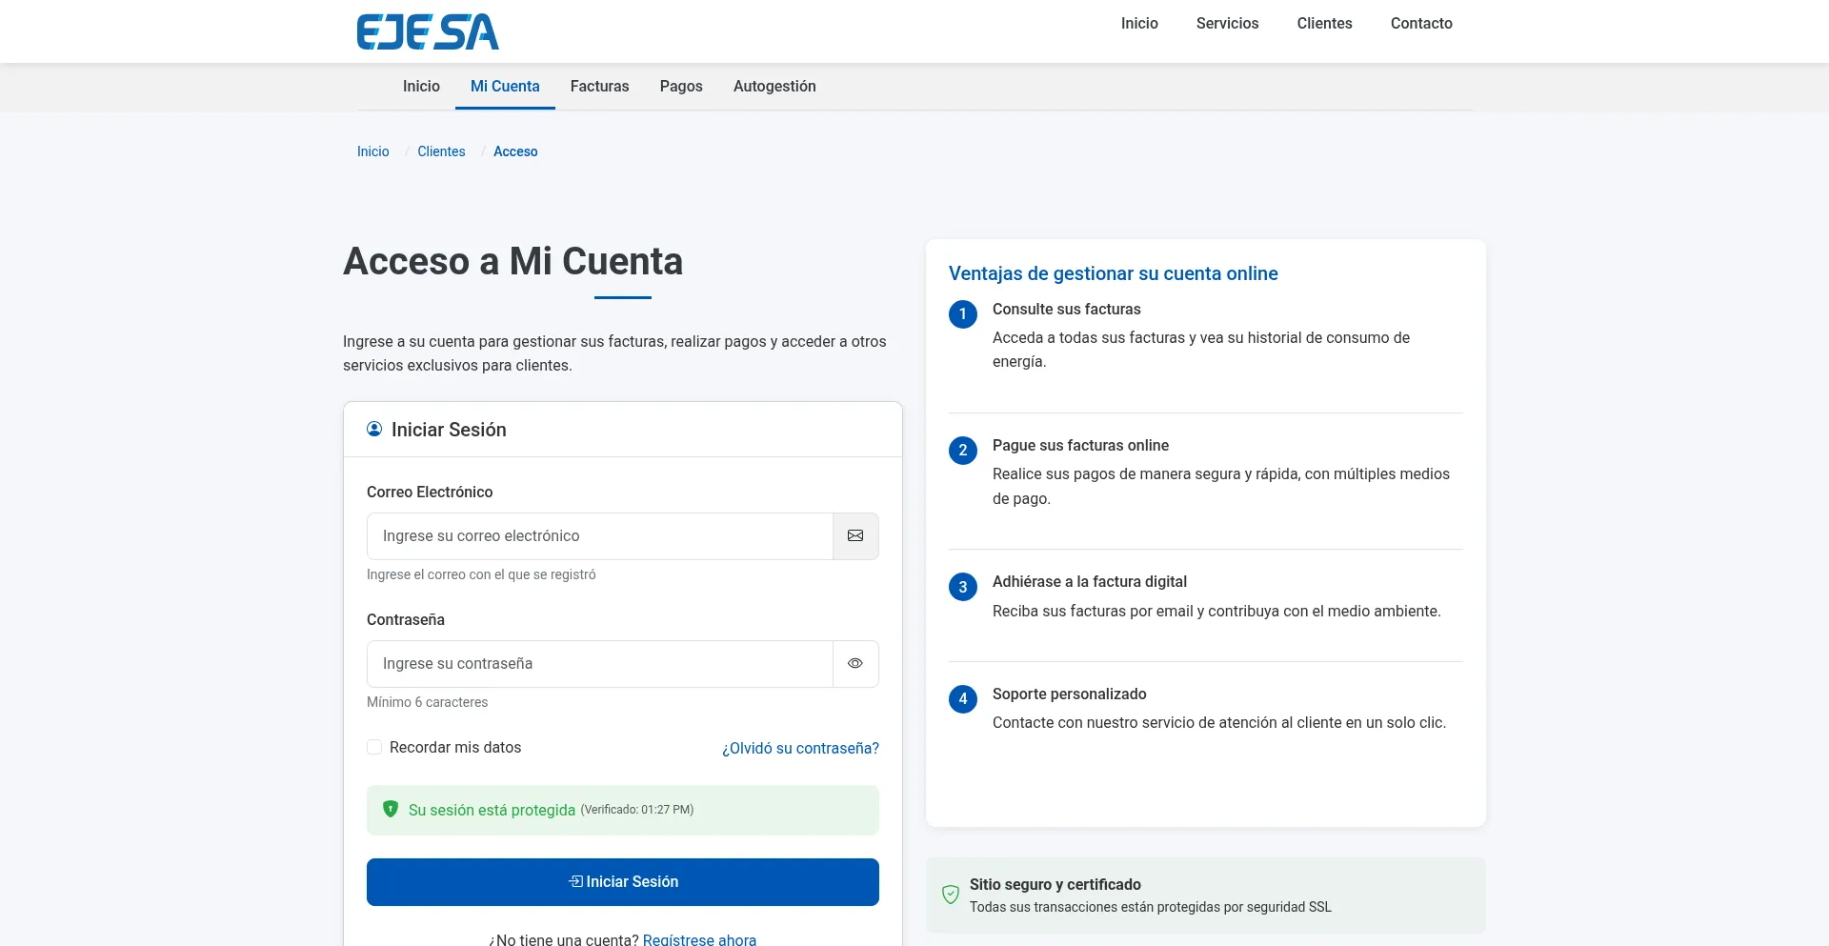Open Autogestión in the sub navigation
The image size is (1829, 946).
coord(774,87)
